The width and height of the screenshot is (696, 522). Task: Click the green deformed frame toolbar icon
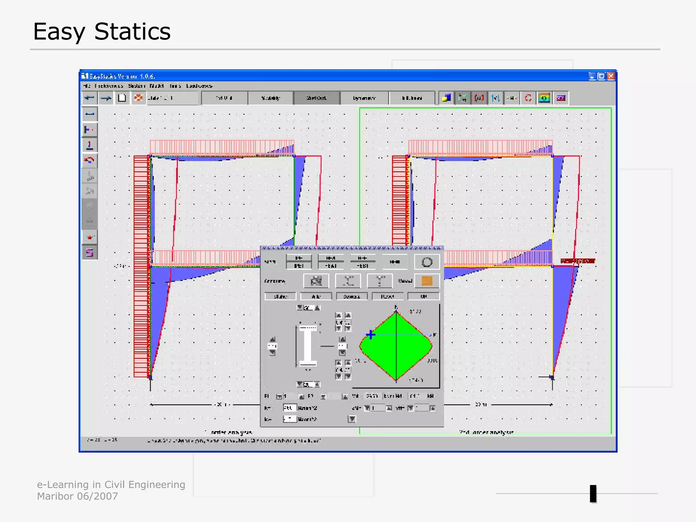point(463,98)
